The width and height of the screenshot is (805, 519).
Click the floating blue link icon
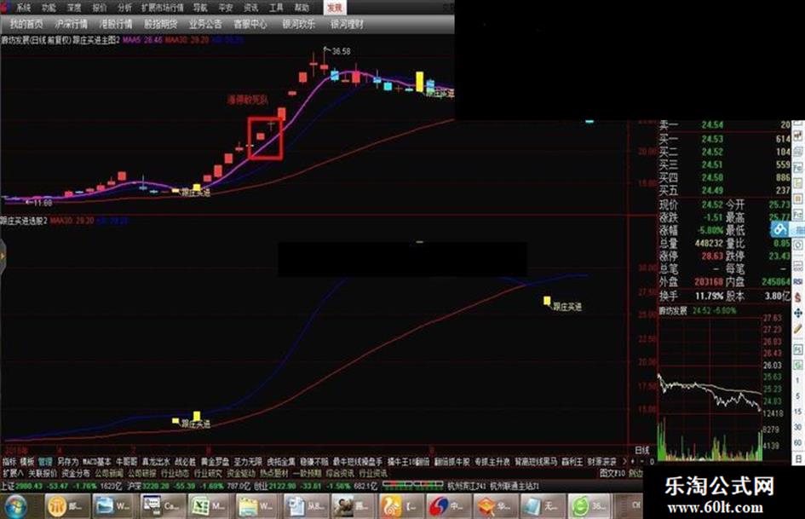click(x=779, y=228)
